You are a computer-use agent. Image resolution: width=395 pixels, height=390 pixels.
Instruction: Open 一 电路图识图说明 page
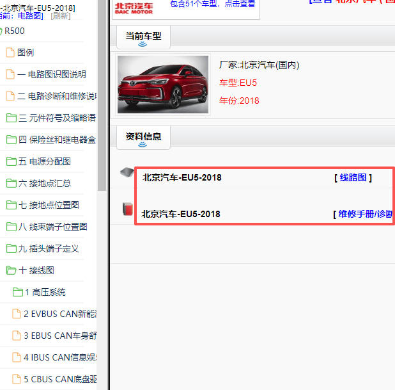(52, 74)
